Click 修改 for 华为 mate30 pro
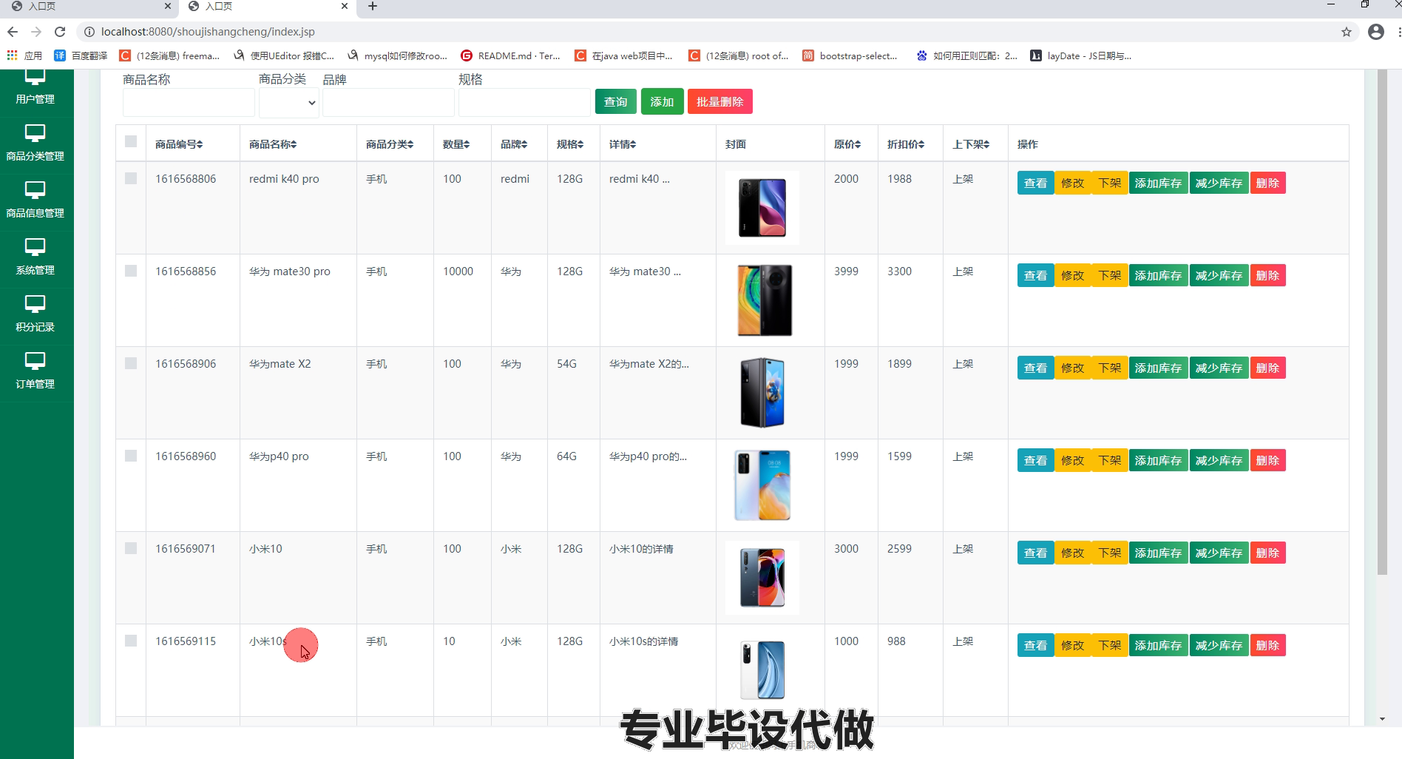 1072,276
